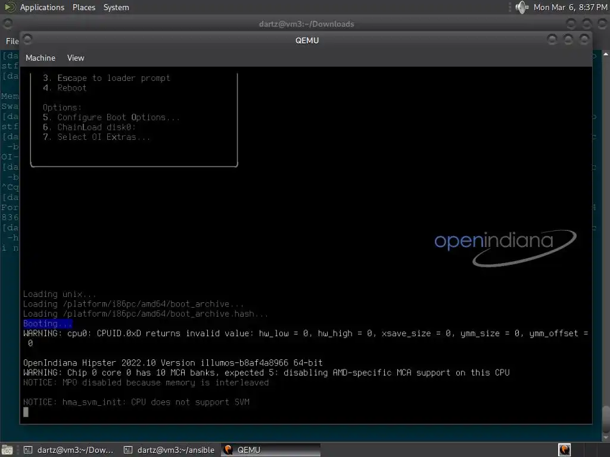Click 'NOTICE: MPO disabled' line
Viewport: 610px width, 457px height.
click(146, 383)
